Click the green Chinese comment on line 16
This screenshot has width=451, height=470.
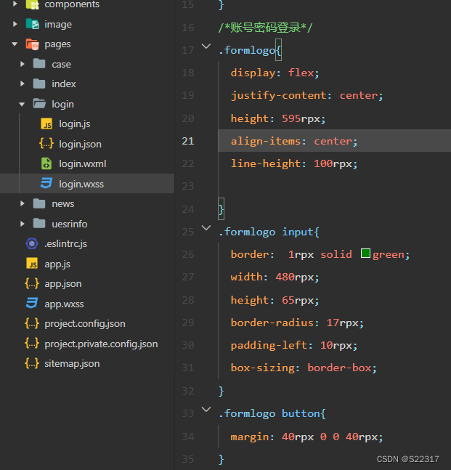(266, 28)
